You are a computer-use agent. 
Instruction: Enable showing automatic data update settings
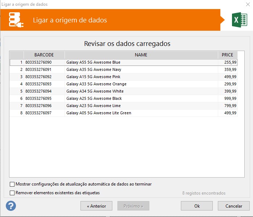pyautogui.click(x=12, y=184)
